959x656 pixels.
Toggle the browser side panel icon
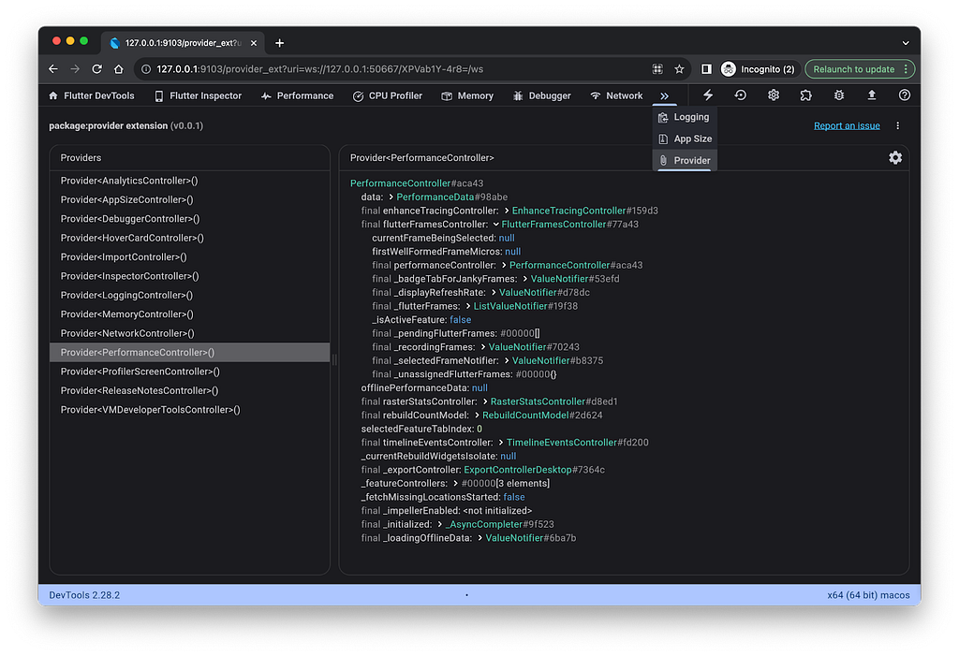[706, 69]
